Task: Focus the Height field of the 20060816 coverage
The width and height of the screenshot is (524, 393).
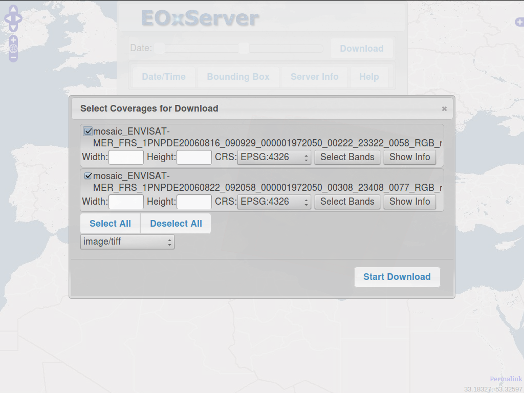Action: 194,158
